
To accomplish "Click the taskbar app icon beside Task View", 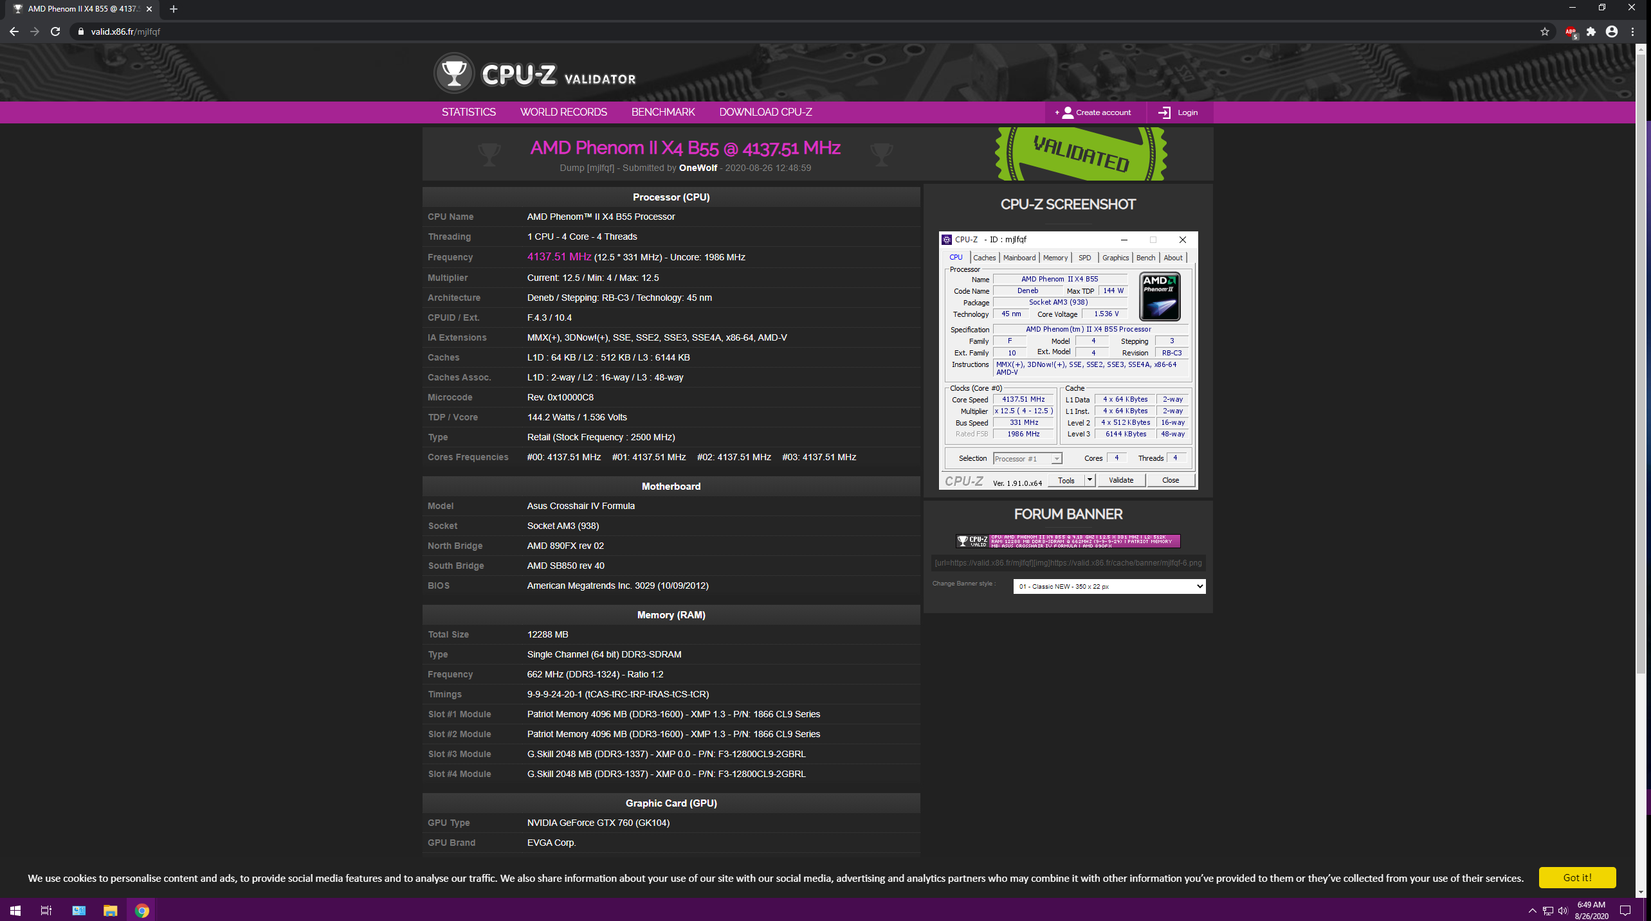I will [78, 910].
